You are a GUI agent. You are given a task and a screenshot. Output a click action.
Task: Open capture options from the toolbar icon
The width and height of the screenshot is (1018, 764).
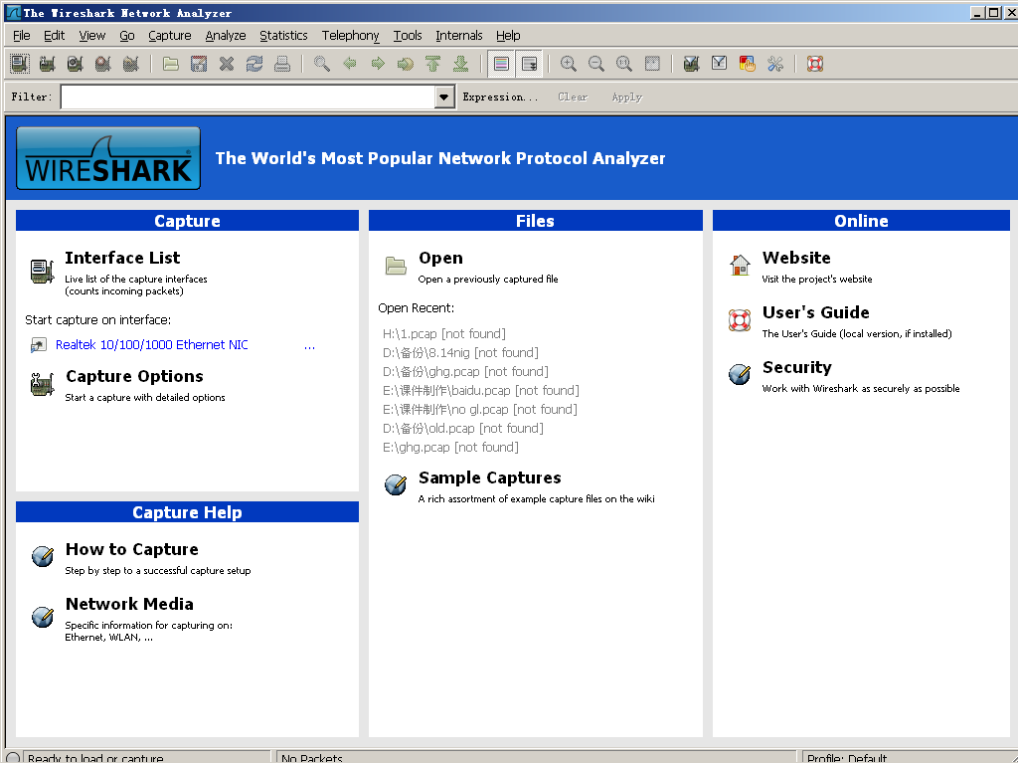tap(48, 63)
